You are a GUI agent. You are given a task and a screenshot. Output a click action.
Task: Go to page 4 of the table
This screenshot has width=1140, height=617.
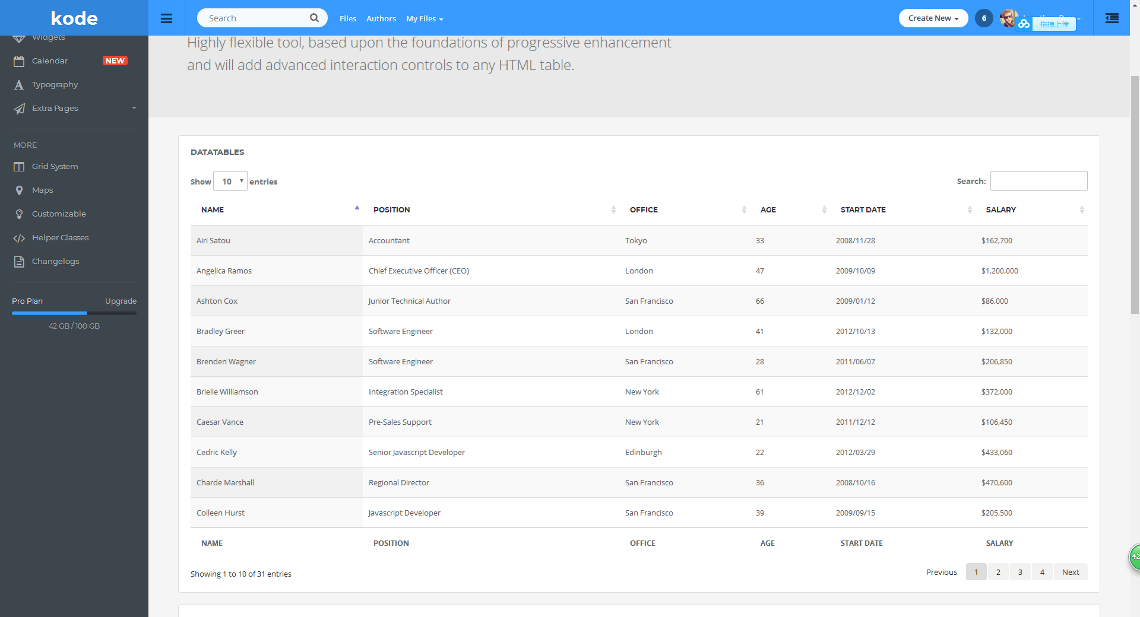click(x=1042, y=572)
